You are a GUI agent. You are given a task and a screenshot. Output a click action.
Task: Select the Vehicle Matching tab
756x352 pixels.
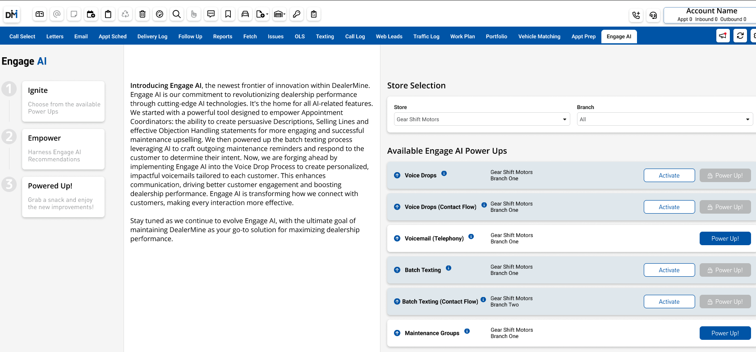tap(539, 37)
